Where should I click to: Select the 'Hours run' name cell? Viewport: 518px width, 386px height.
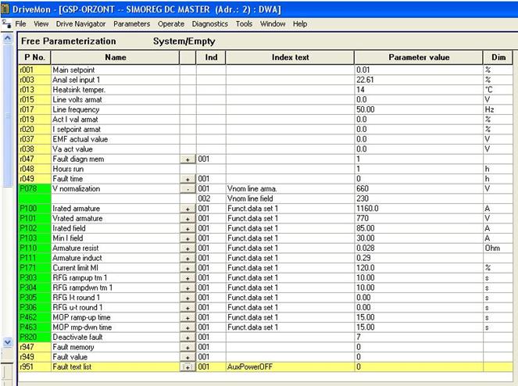[x=116, y=169]
